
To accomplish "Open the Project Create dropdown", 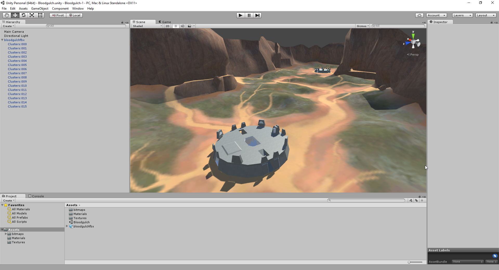I will click(x=9, y=200).
